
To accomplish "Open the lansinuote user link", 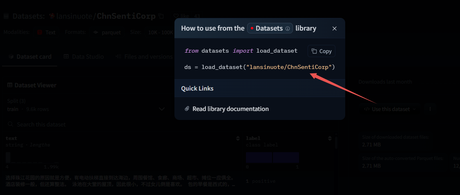I will tap(74, 16).
